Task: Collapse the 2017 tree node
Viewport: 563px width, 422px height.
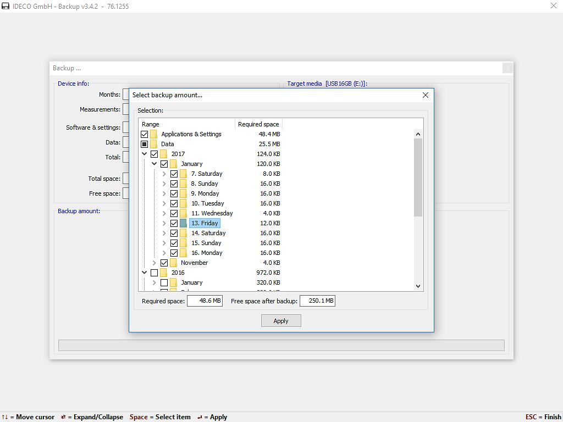Action: coord(145,154)
